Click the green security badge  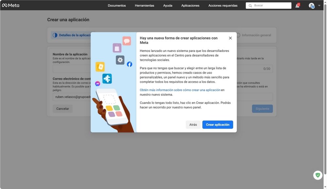click(x=318, y=175)
